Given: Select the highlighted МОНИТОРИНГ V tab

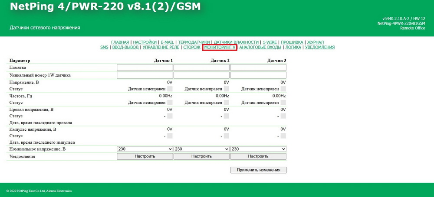Looking at the screenshot, I should click(220, 47).
